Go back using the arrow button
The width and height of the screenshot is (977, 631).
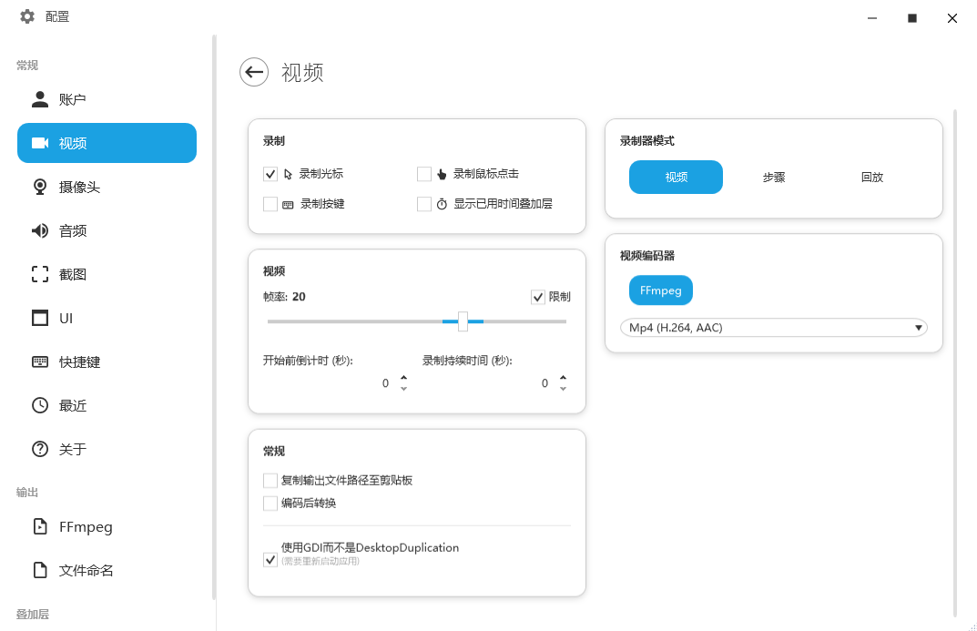254,72
